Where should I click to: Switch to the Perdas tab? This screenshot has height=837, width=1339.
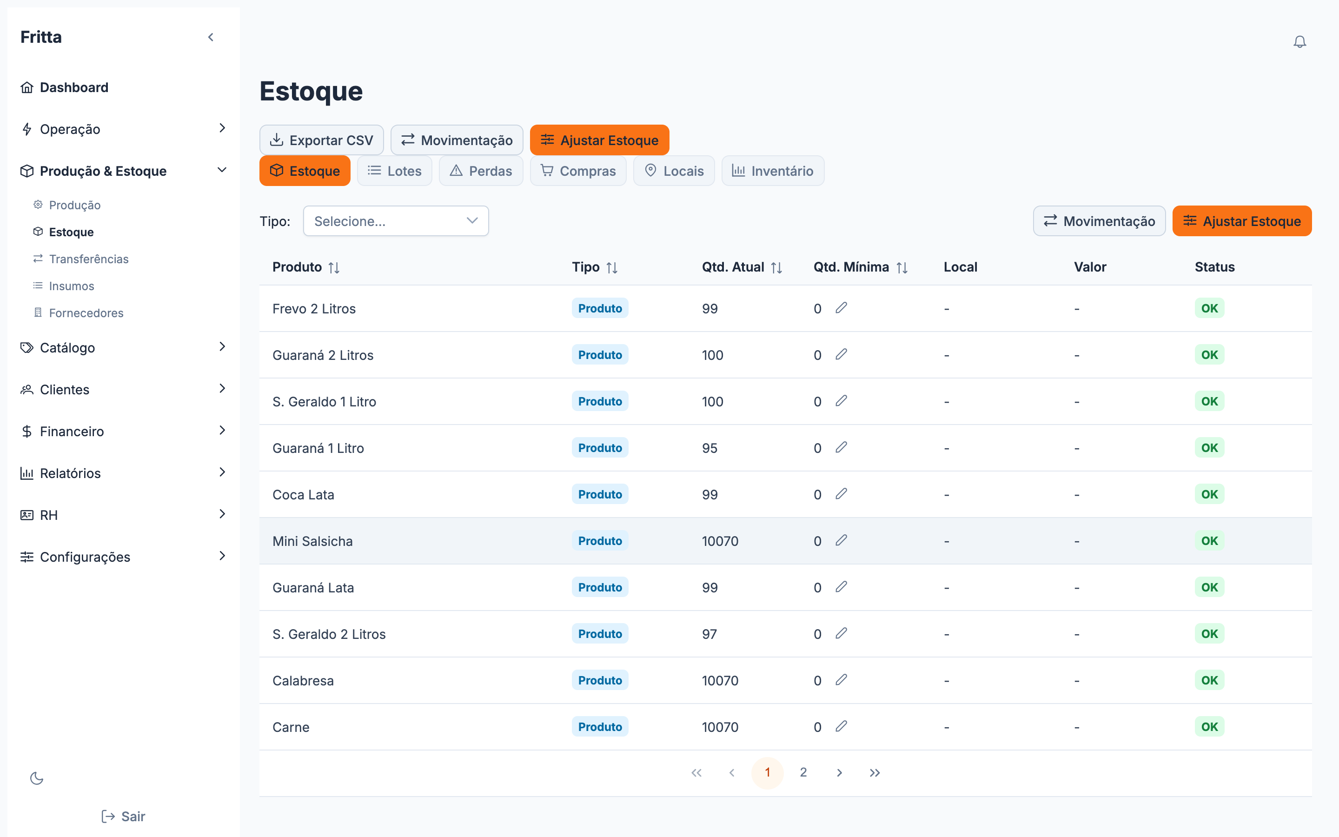click(x=481, y=171)
